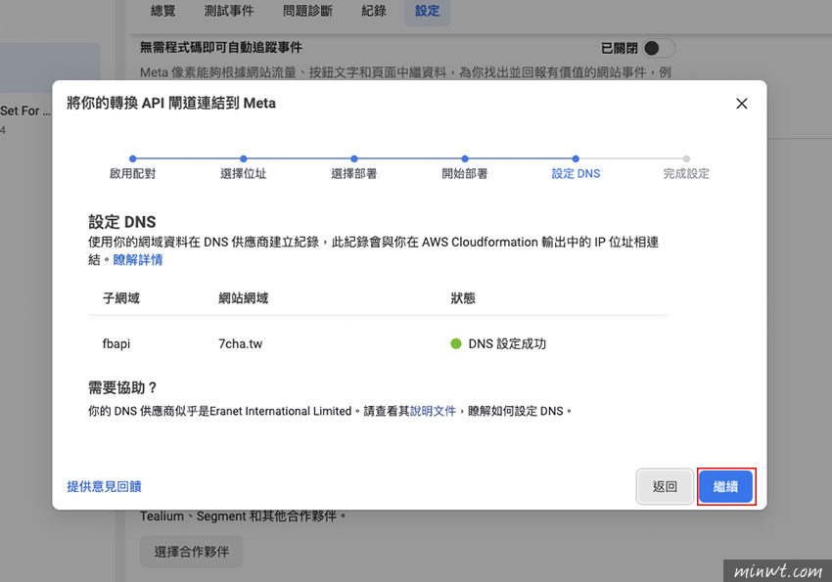Toggle the 已關閉 automatic event tracking switch
832x582 pixels.
coord(659,48)
